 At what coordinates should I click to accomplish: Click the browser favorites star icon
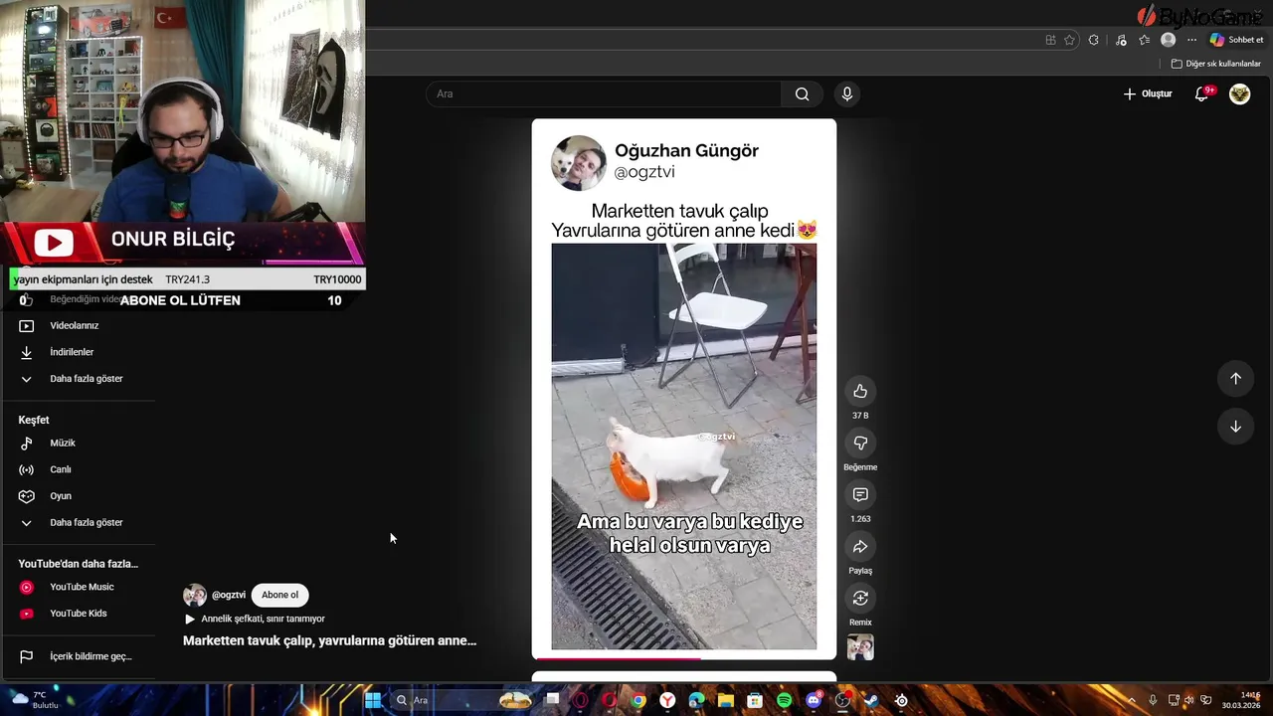pos(1069,40)
